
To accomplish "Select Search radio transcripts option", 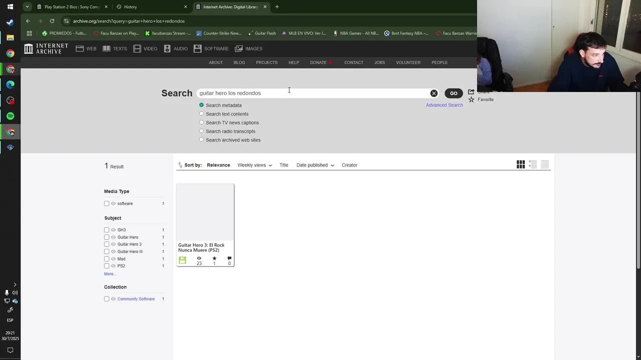I will [201, 131].
